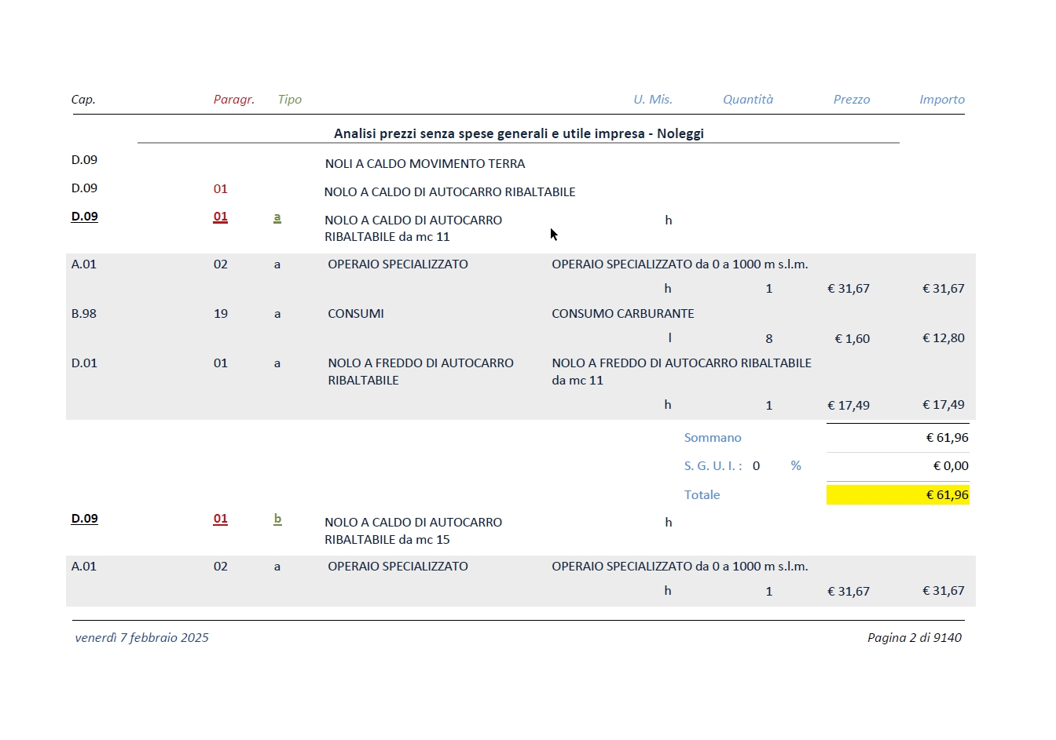Click the Prezzo column header
Viewport: 1056px width, 740px height.
click(x=852, y=100)
